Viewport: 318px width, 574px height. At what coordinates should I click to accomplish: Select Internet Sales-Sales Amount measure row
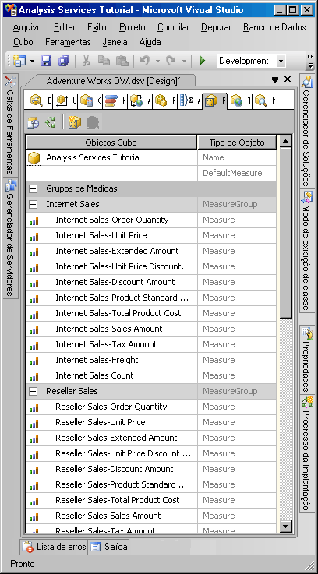[151, 329]
